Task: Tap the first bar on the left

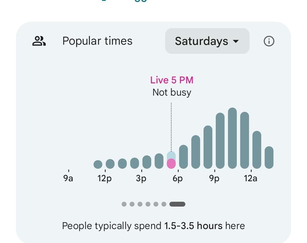Action: tap(98, 164)
